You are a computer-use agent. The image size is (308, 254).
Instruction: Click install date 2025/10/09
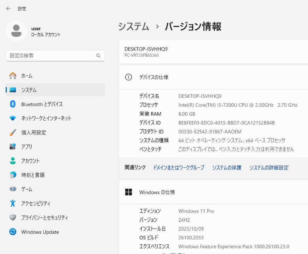pyautogui.click(x=191, y=229)
